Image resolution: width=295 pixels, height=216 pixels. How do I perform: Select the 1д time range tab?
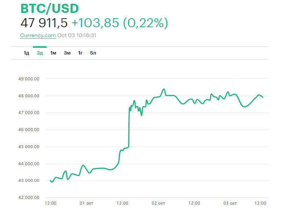pos(27,53)
